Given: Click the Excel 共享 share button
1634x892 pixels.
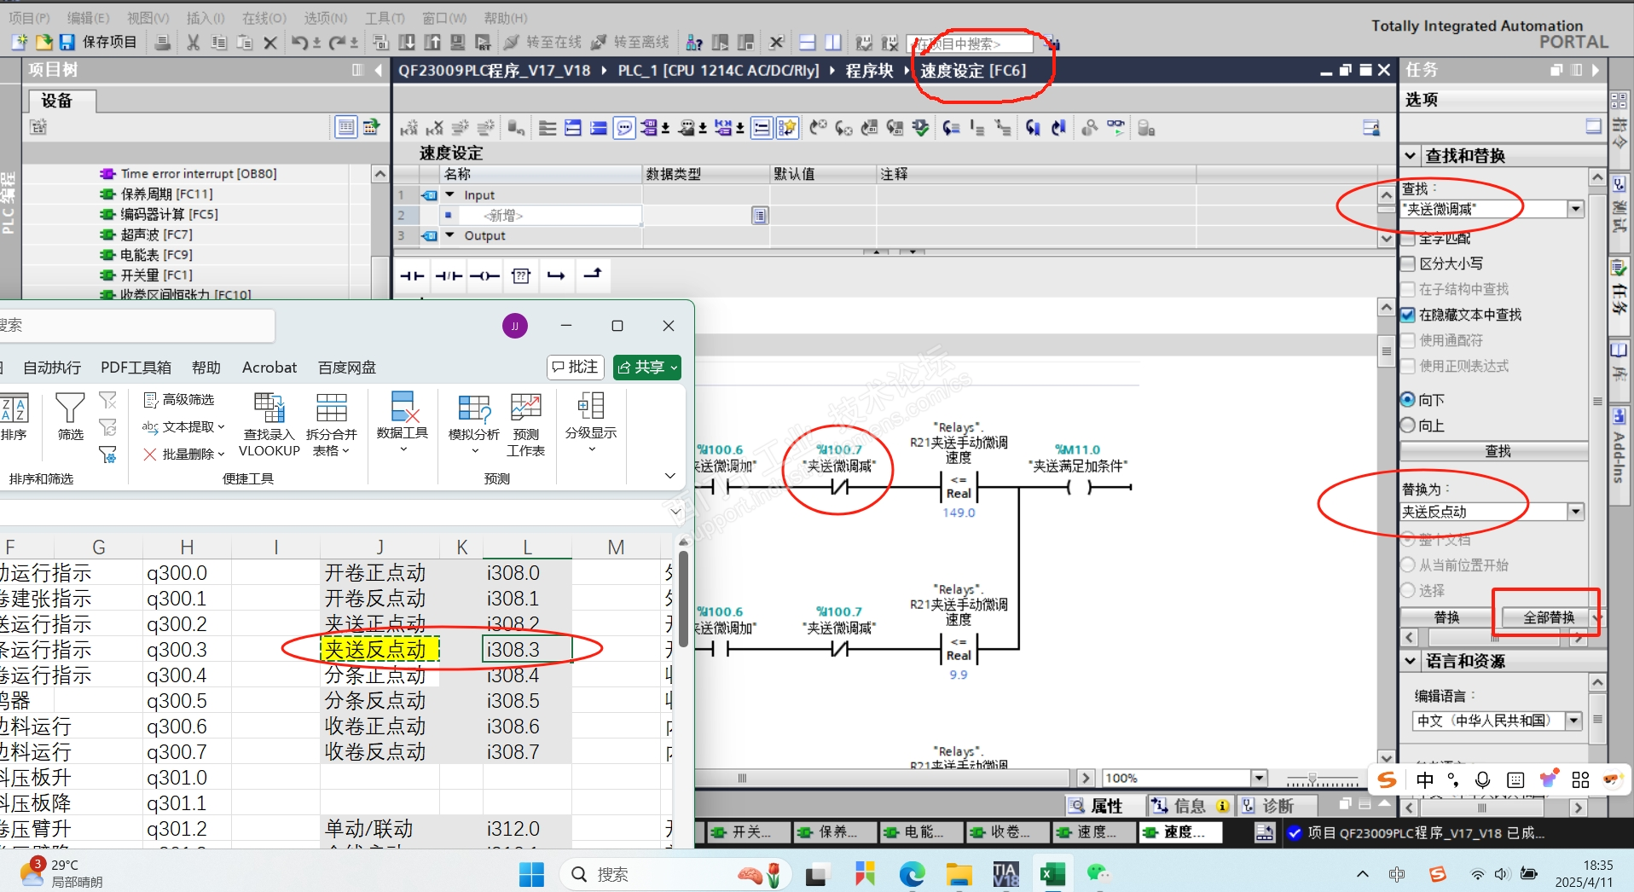Looking at the screenshot, I should tap(647, 368).
